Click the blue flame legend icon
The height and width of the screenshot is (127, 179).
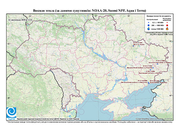click(x=149, y=29)
